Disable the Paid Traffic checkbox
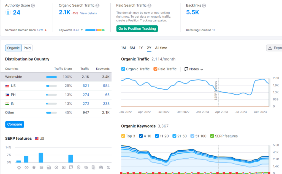282x174 pixels. click(156, 69)
